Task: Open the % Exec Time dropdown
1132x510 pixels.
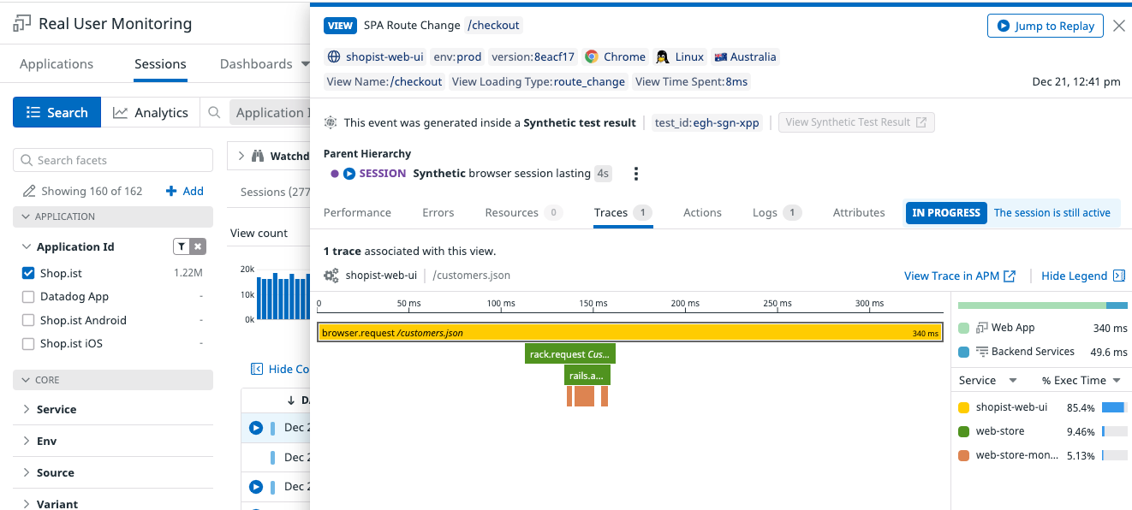Action: 1117,381
